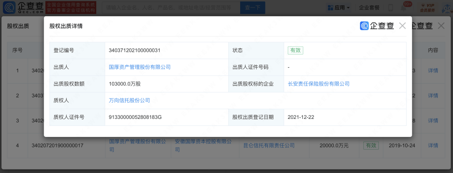Open the 万向信托股份公司 pledgee link
Image resolution: width=453 pixels, height=173 pixels.
129,100
